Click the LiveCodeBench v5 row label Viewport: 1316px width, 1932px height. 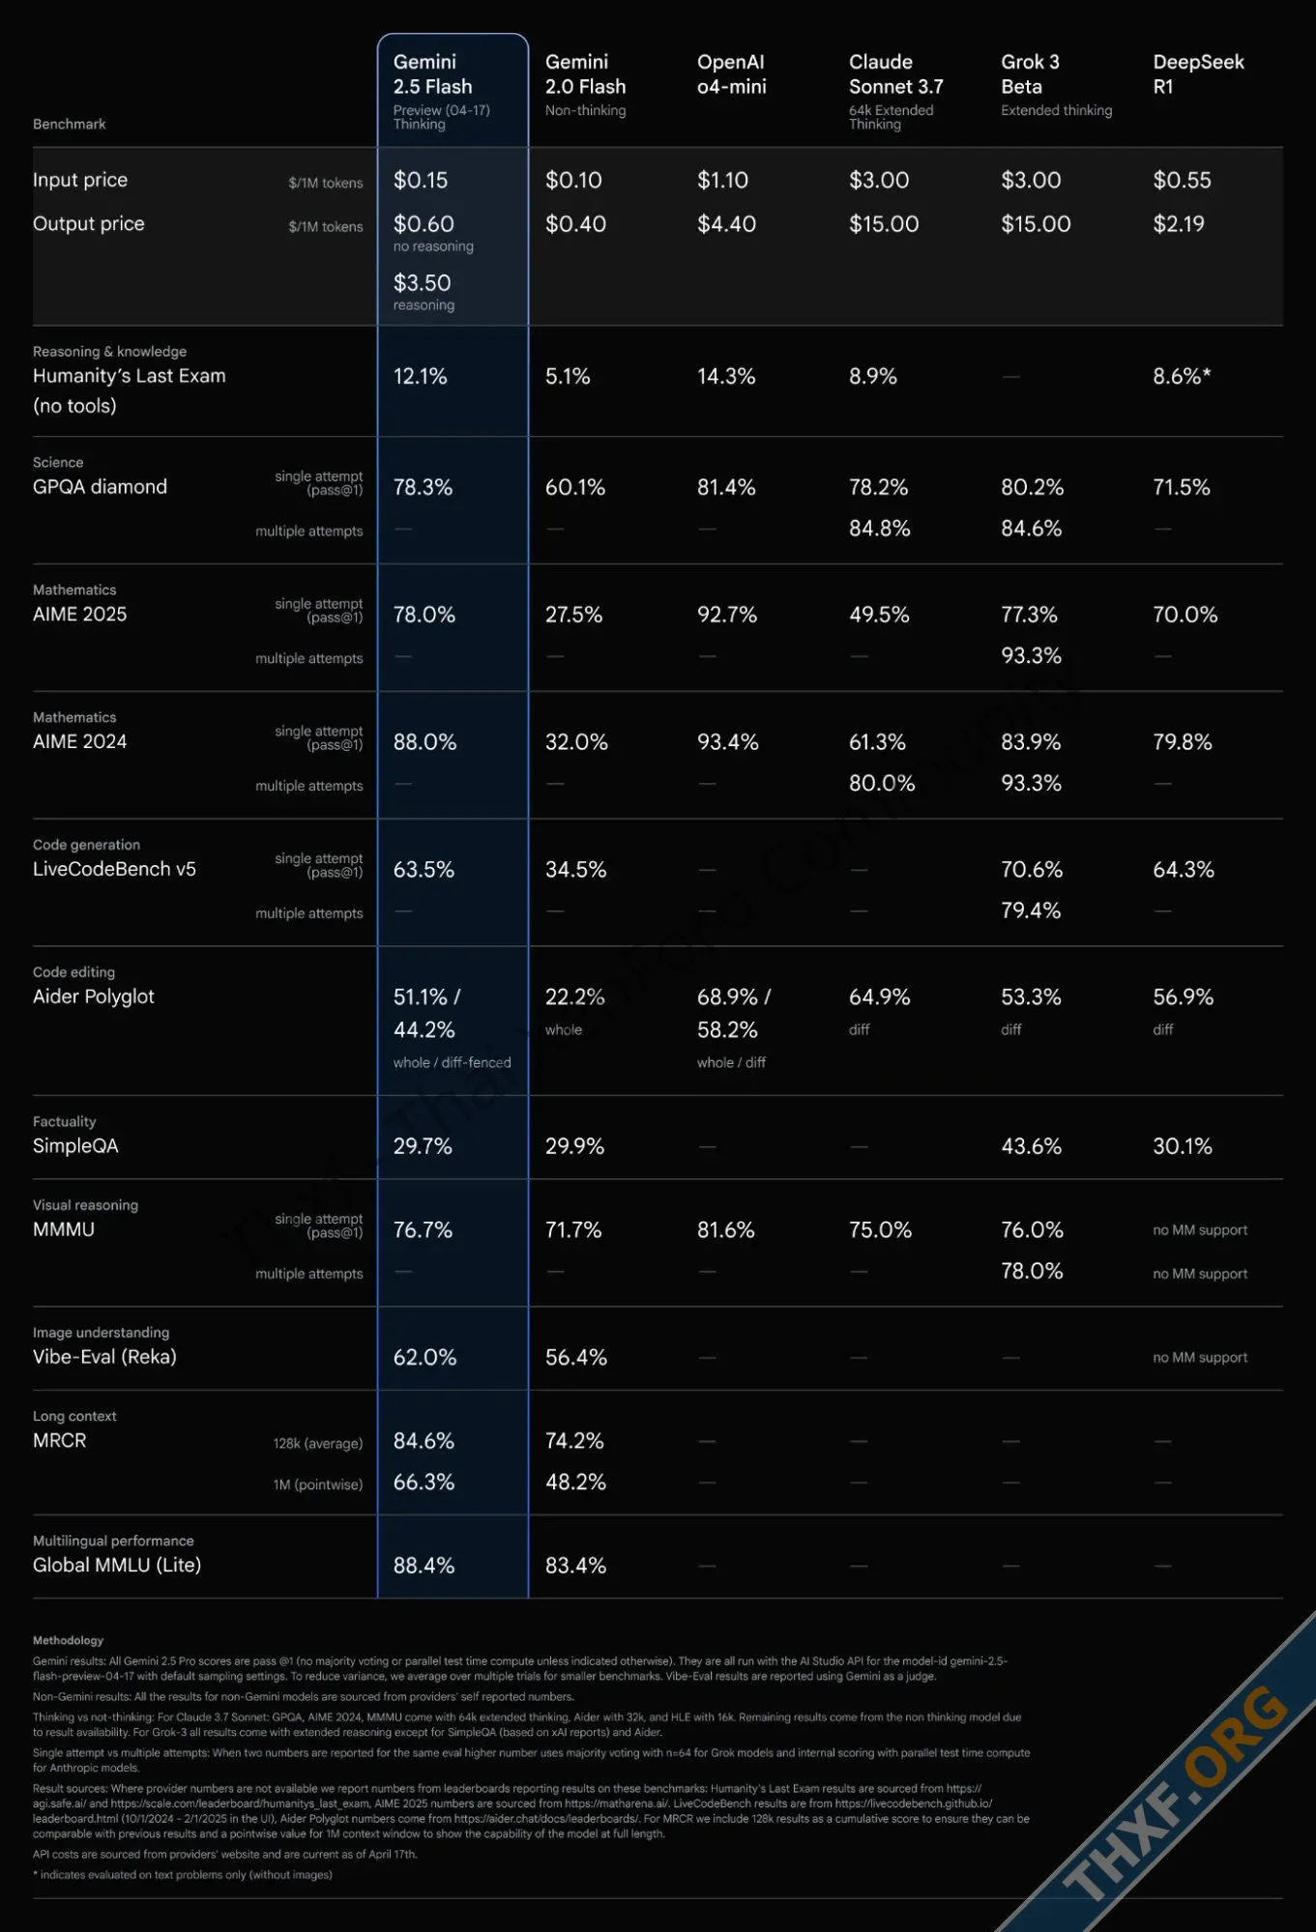coord(114,869)
